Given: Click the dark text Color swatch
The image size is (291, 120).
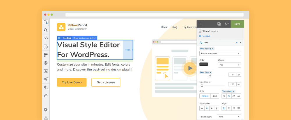Looking at the screenshot, I should pyautogui.click(x=203, y=64).
